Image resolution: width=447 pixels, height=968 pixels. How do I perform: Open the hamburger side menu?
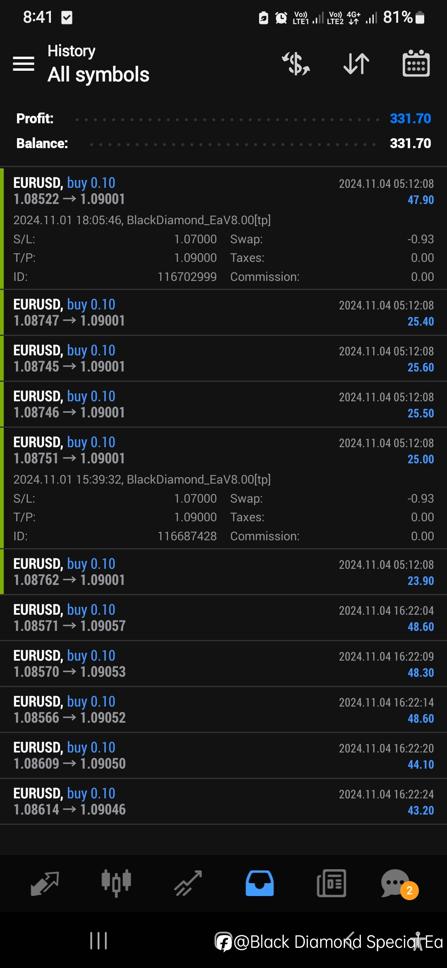point(24,64)
